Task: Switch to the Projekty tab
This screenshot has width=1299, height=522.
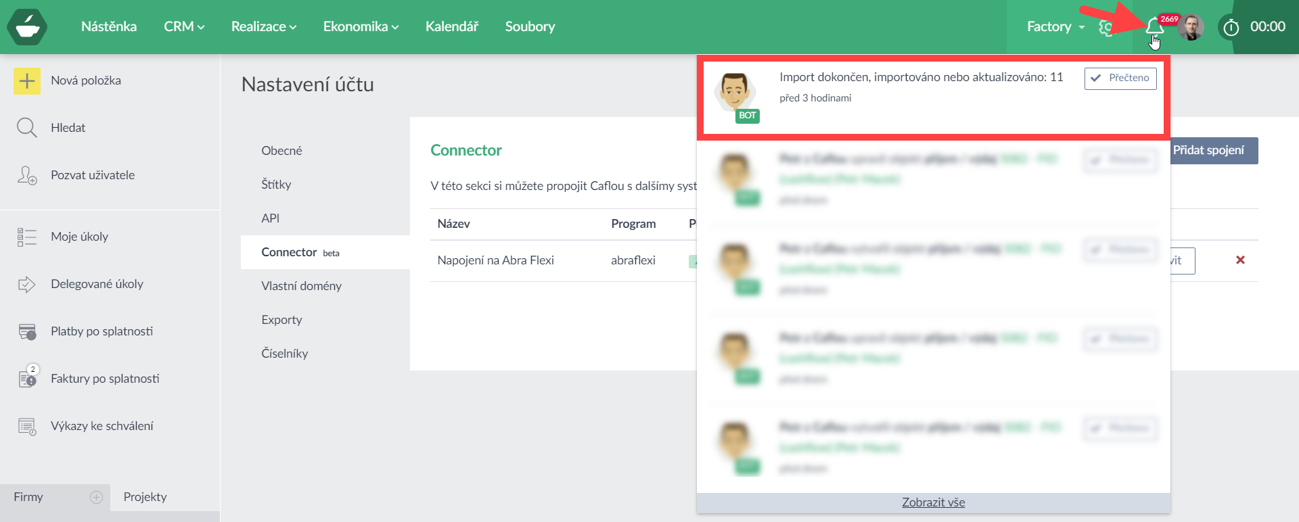Action: tap(145, 497)
